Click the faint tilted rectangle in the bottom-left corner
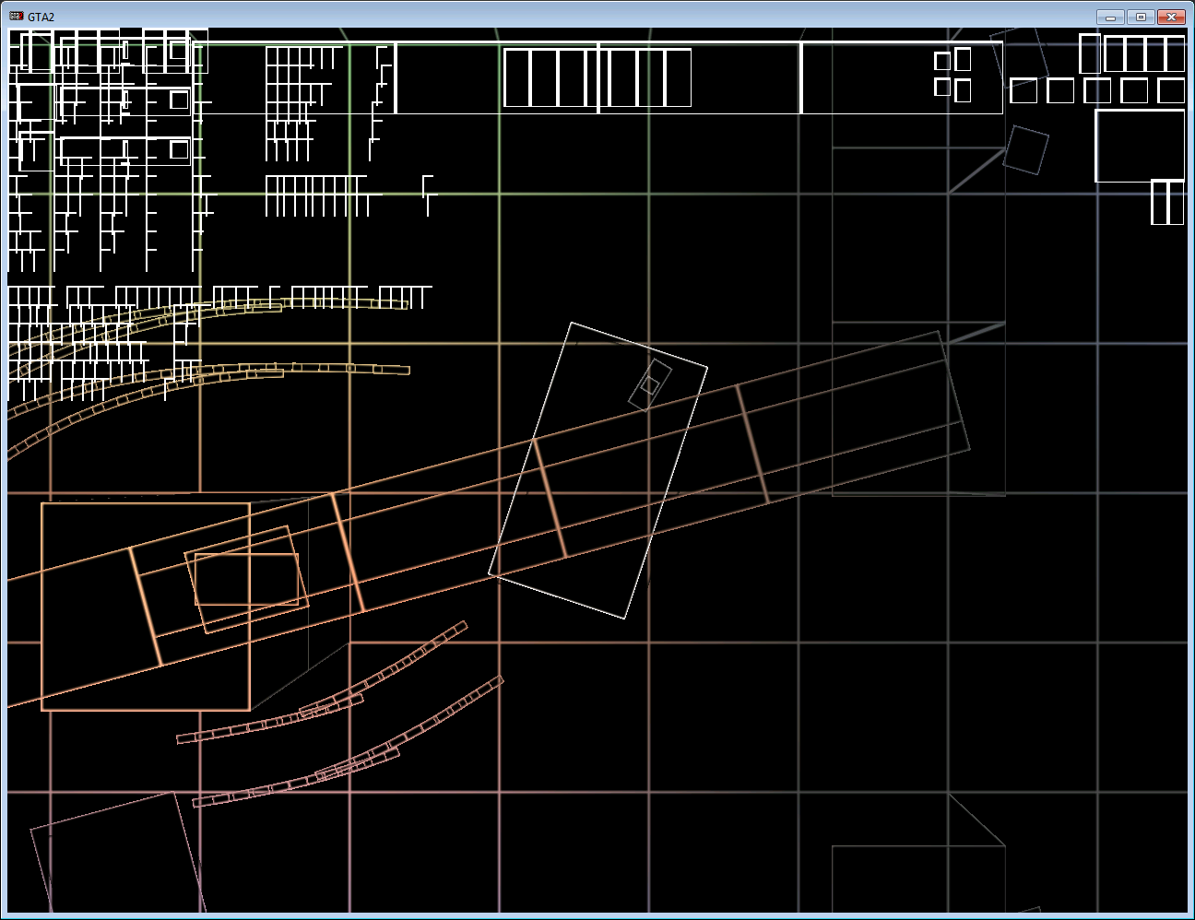The height and width of the screenshot is (920, 1195). (x=114, y=857)
